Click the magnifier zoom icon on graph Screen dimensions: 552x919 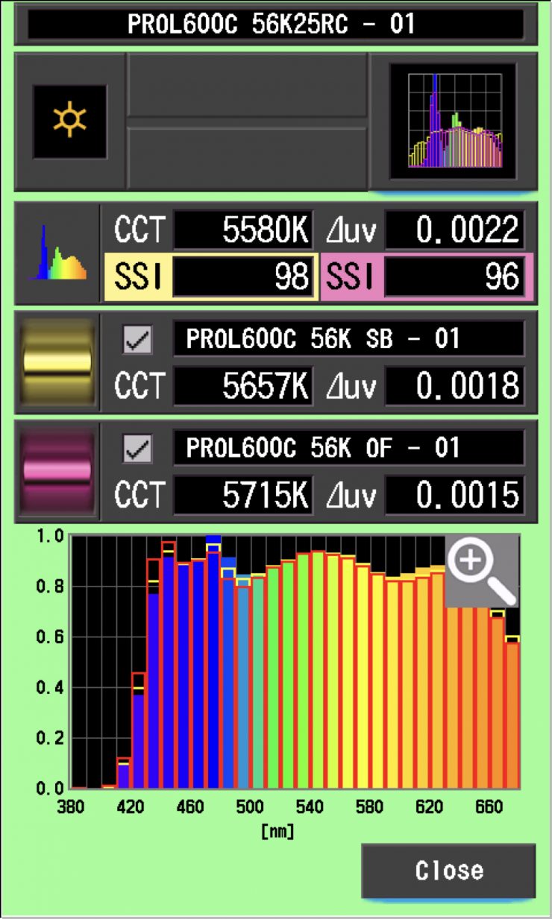pyautogui.click(x=482, y=570)
